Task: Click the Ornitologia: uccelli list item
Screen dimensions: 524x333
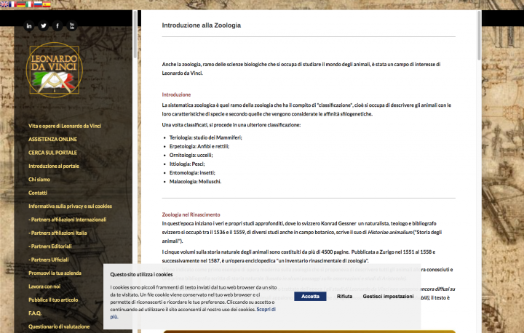Action: (x=191, y=155)
